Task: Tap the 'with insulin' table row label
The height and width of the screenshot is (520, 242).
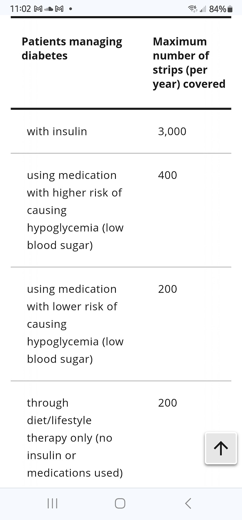Action: (57, 132)
